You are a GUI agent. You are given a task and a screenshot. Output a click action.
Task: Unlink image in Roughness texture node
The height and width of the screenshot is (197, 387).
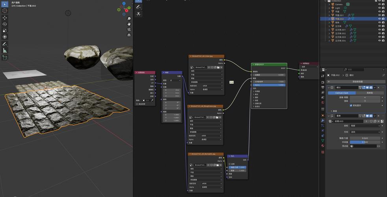pyautogui.click(x=220, y=117)
